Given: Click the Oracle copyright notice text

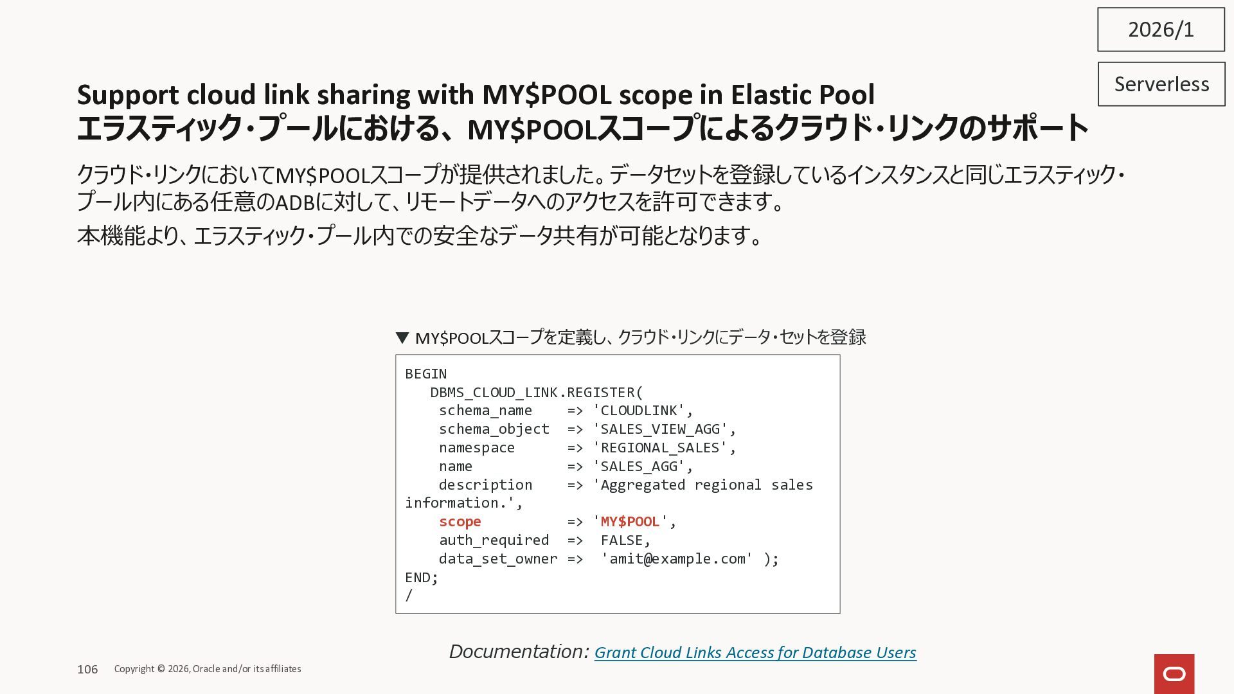Looking at the screenshot, I should (208, 669).
